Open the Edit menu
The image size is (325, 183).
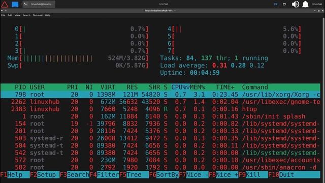click(x=10, y=15)
